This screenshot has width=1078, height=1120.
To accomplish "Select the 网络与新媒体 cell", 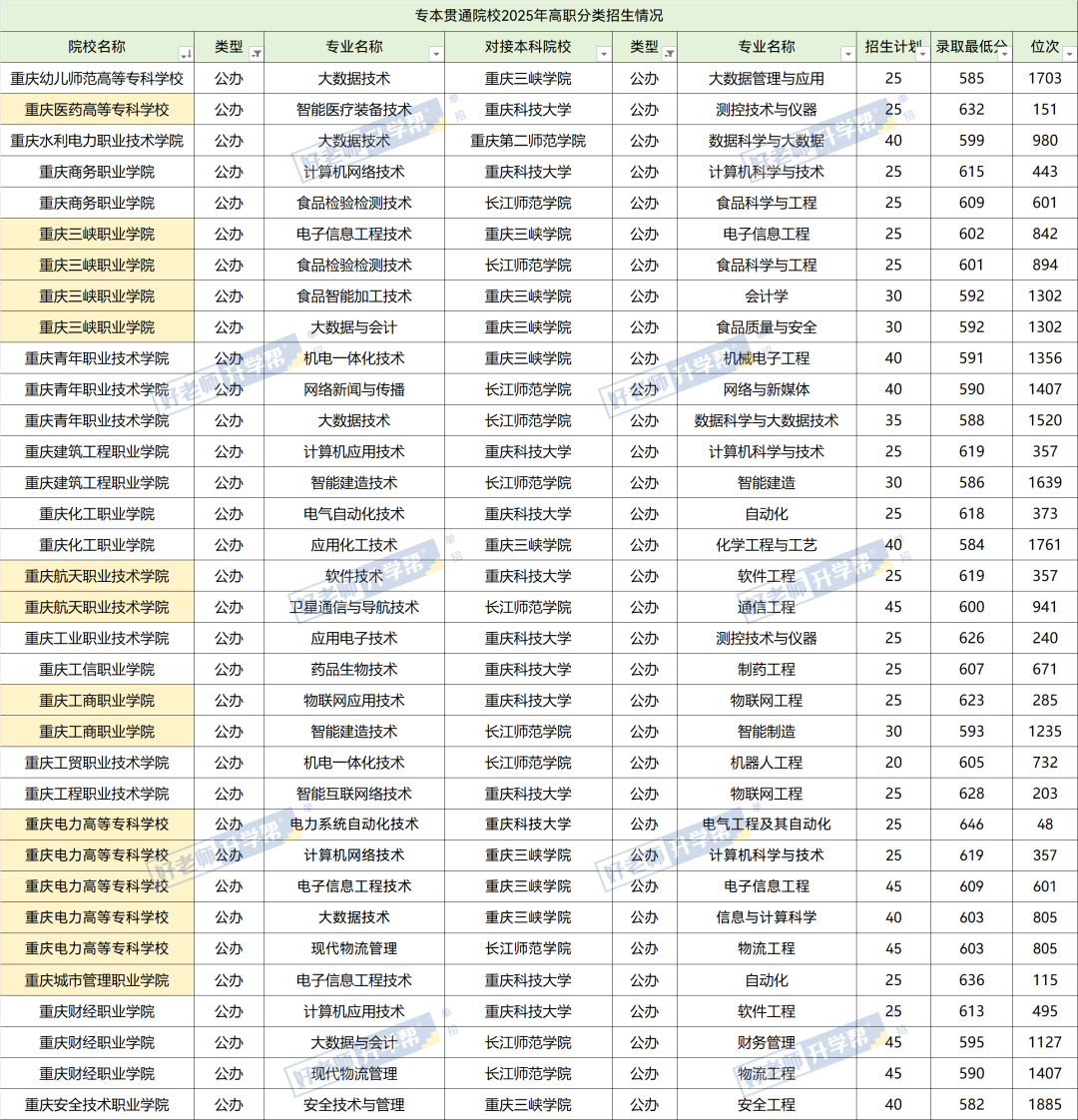I will [767, 389].
